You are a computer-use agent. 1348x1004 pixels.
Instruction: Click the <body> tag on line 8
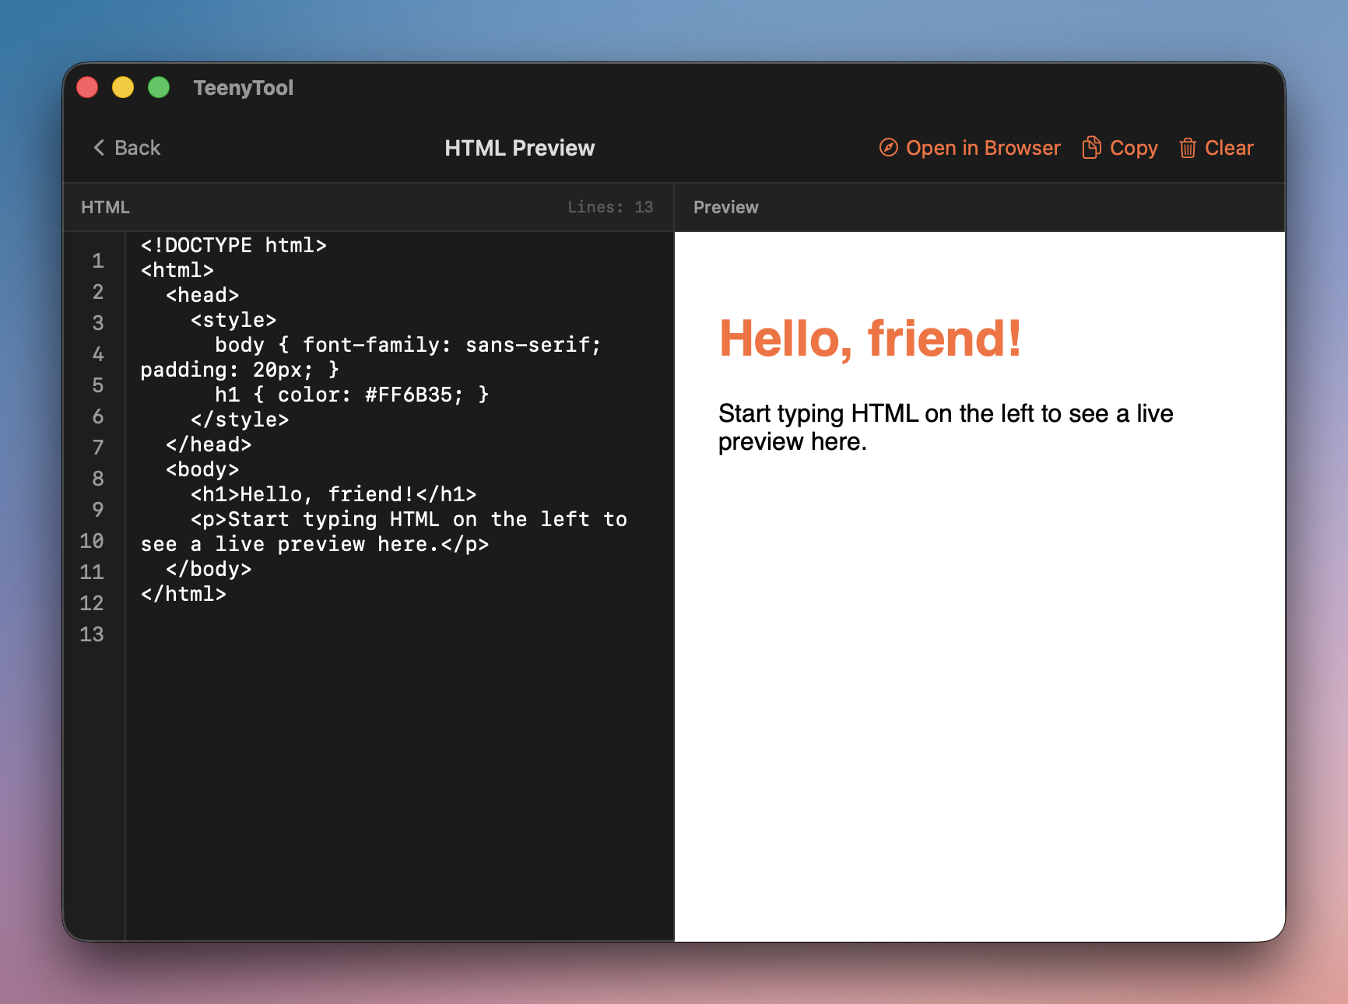tap(202, 469)
